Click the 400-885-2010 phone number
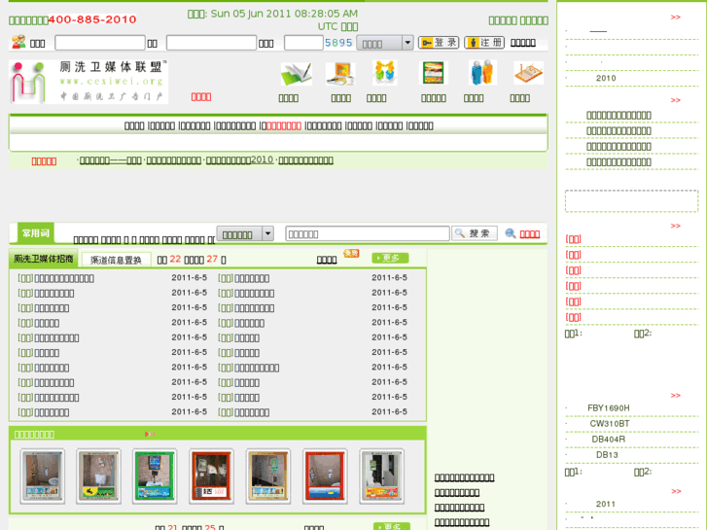This screenshot has height=530, width=707. point(92,19)
